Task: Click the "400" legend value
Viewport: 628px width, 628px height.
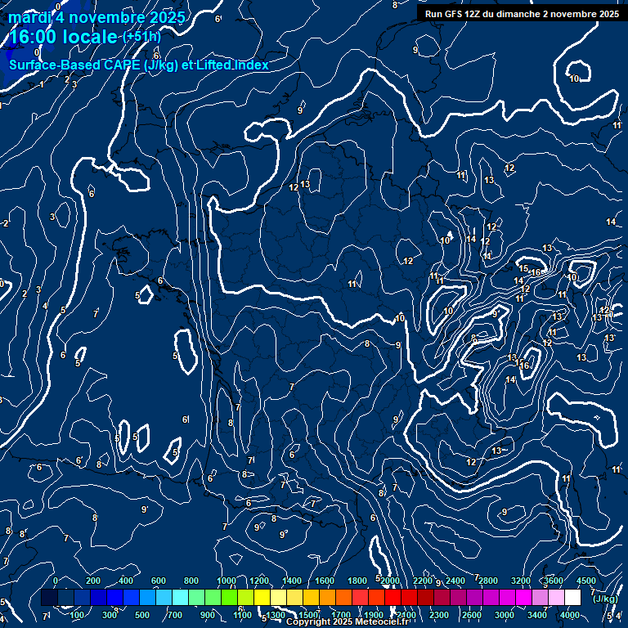Action: tap(126, 581)
